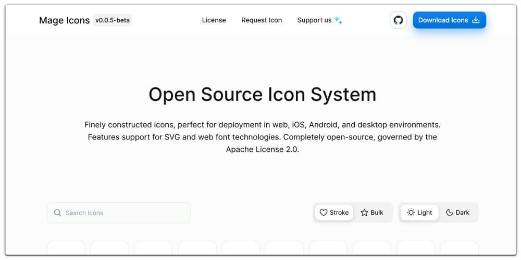Click the star icon beside Bulk
521x260 pixels.
click(x=365, y=213)
